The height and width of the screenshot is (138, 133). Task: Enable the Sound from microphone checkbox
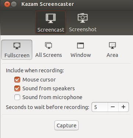pos(17,97)
